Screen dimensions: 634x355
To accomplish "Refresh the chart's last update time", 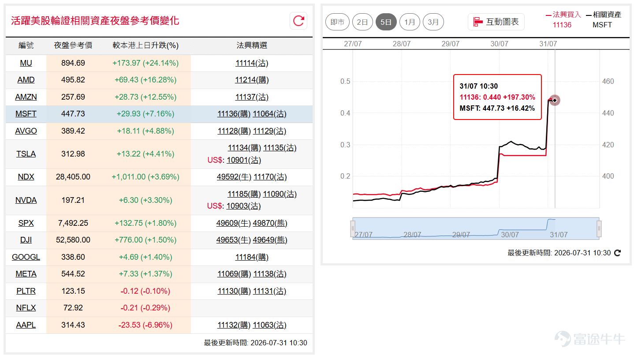I will click(x=617, y=253).
